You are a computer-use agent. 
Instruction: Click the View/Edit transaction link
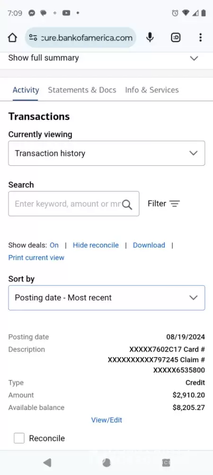106,420
